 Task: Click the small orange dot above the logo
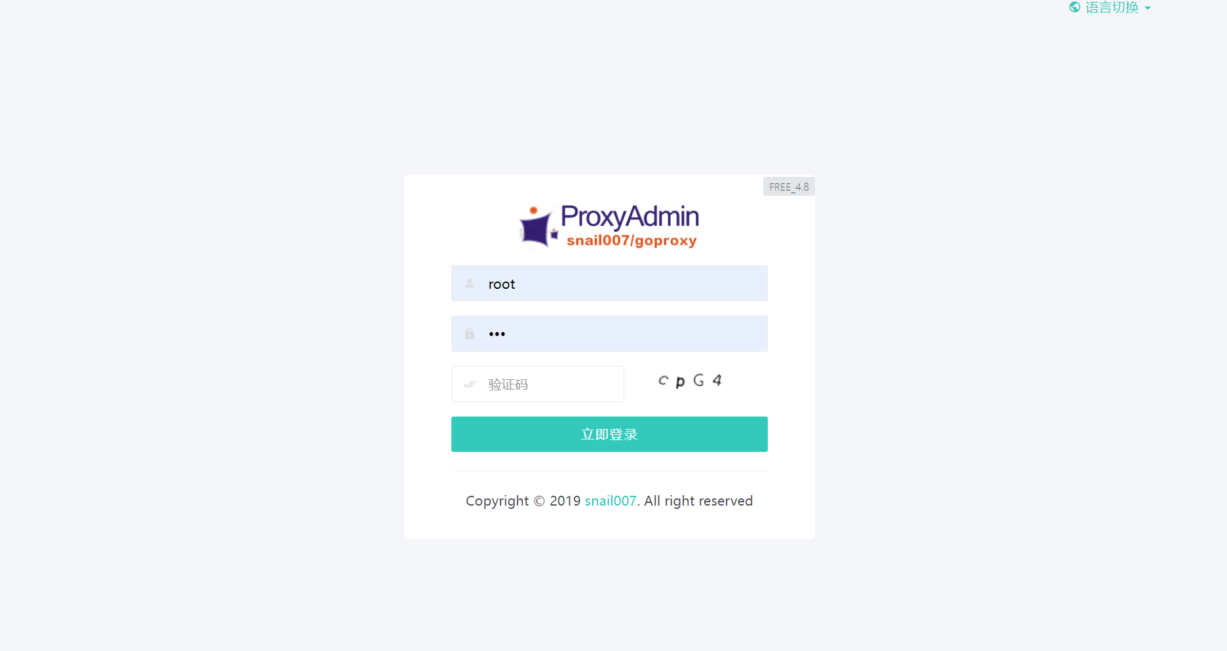click(x=533, y=210)
